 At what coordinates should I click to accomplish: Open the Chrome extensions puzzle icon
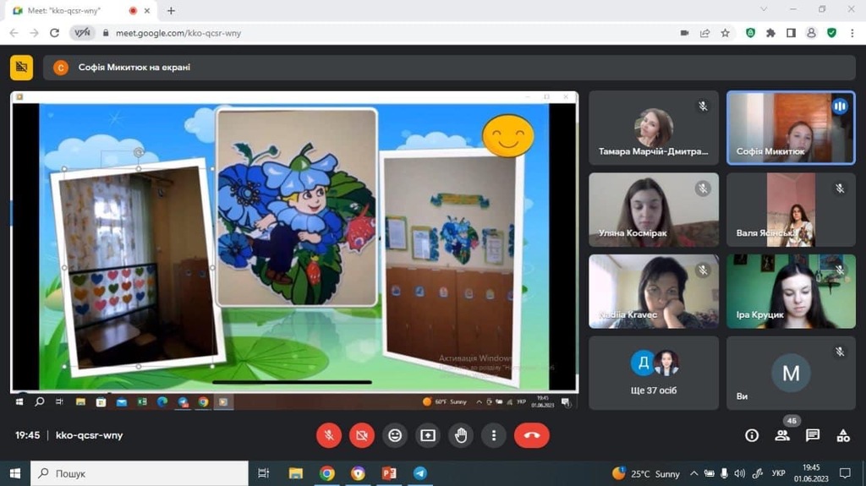point(770,33)
